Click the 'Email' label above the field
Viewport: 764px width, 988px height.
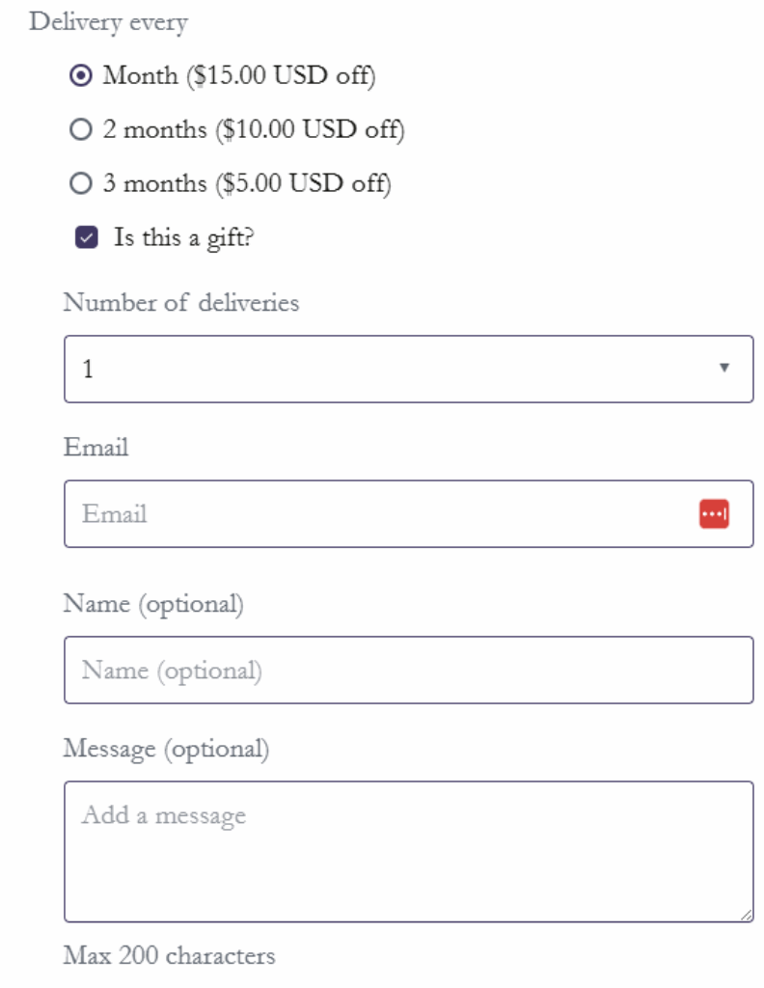(x=95, y=448)
